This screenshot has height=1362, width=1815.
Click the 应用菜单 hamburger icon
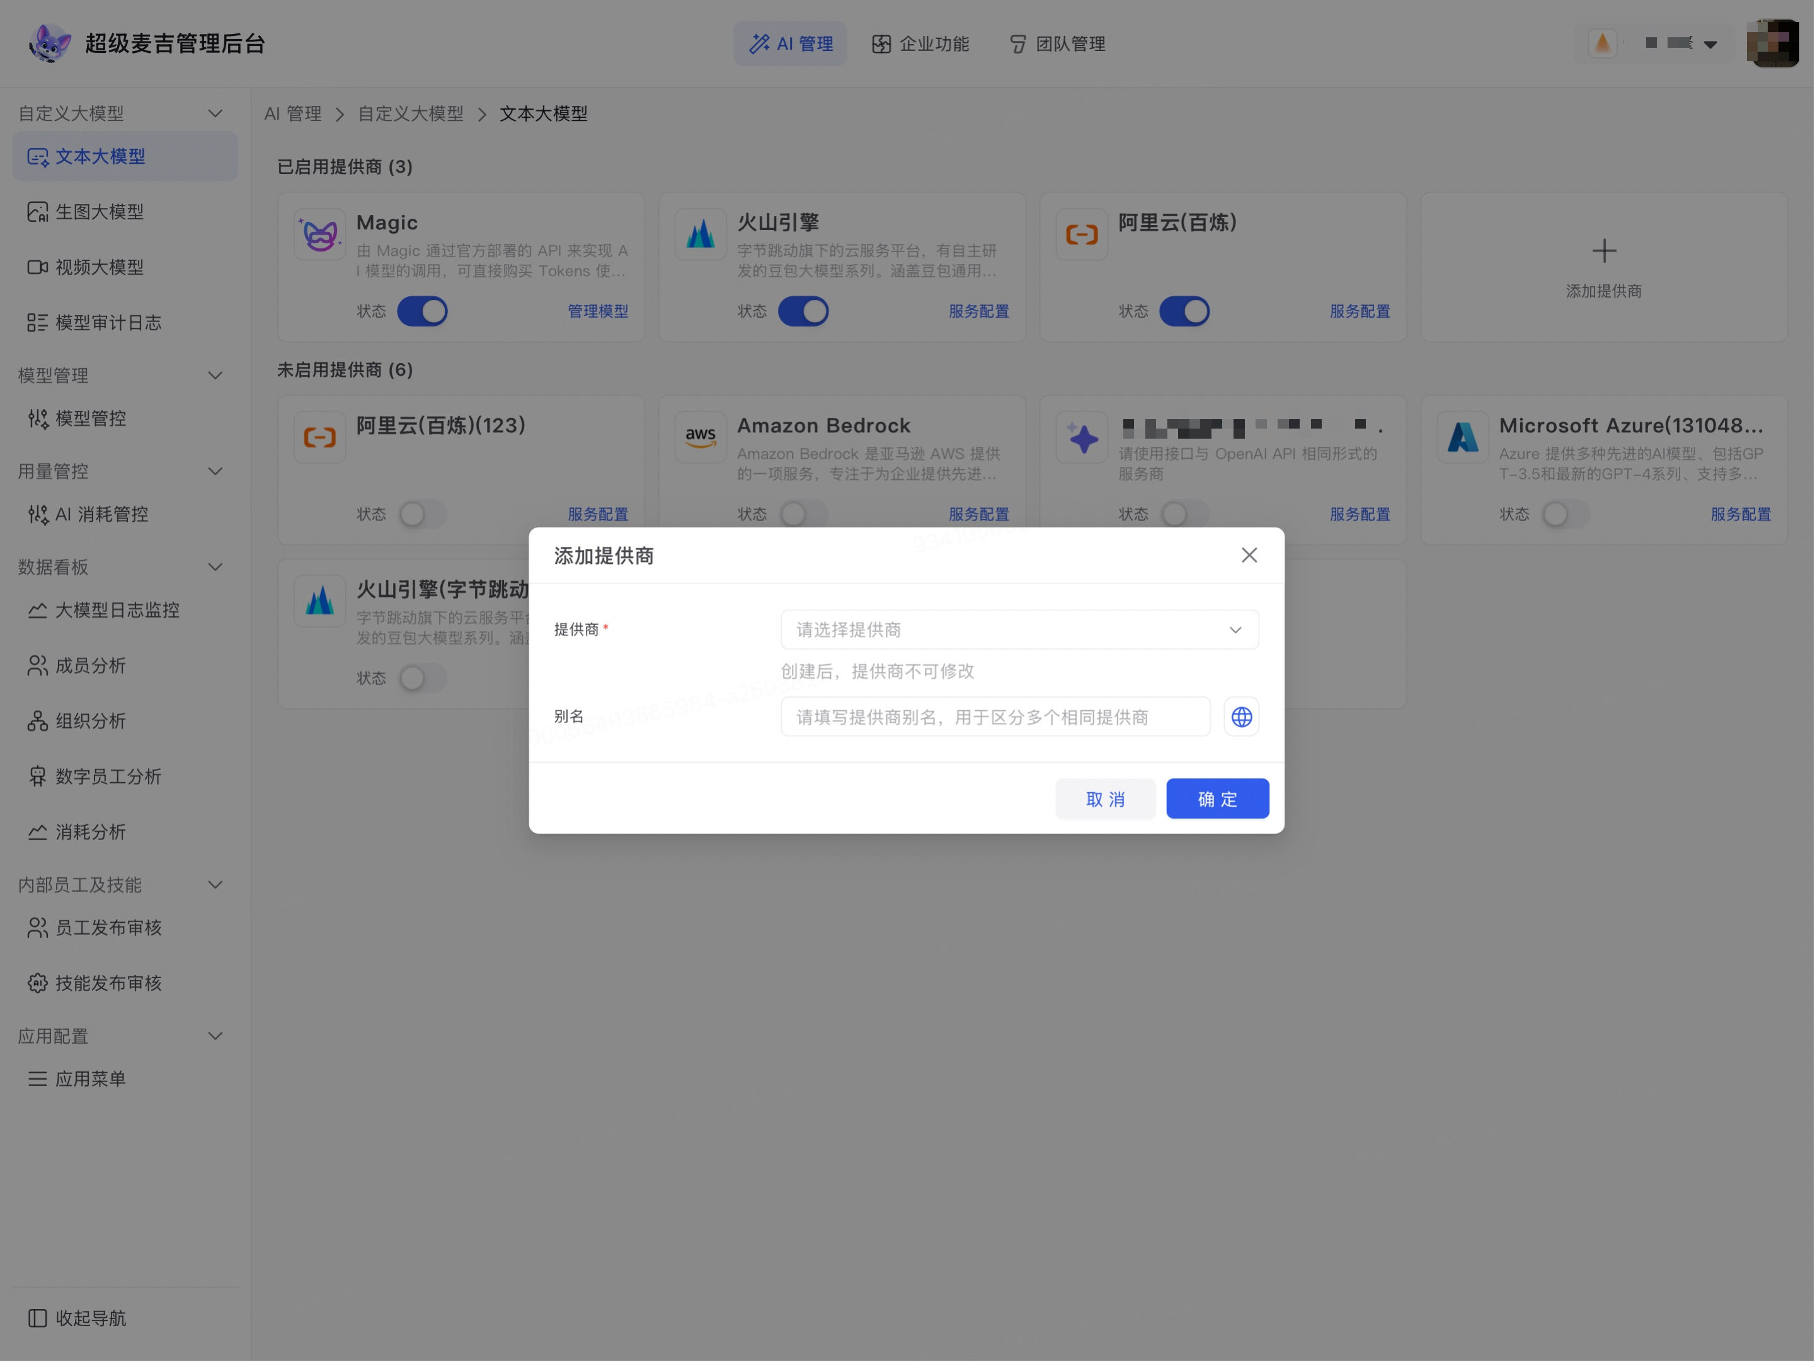(x=38, y=1080)
